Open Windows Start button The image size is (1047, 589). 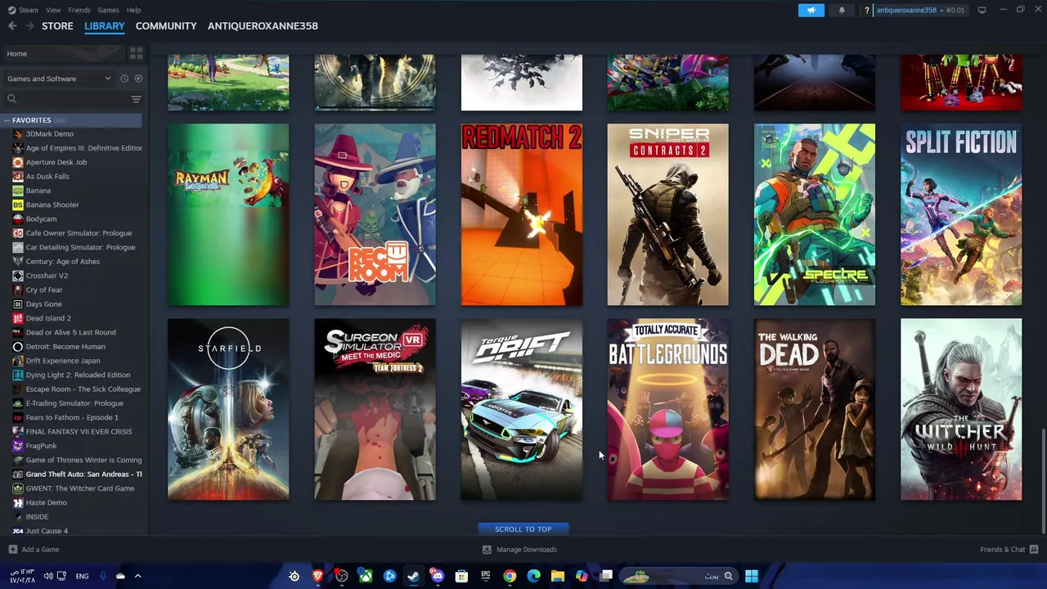point(751,576)
